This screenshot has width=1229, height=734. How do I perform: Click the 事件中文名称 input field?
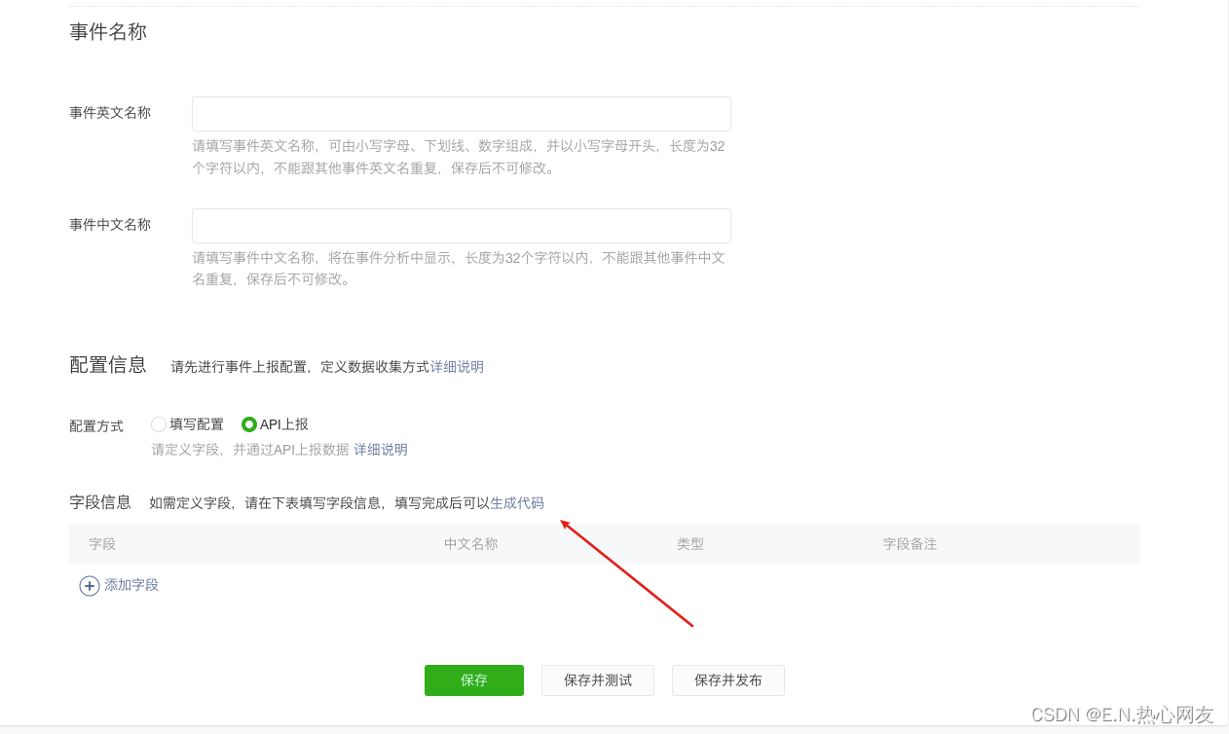pos(462,226)
